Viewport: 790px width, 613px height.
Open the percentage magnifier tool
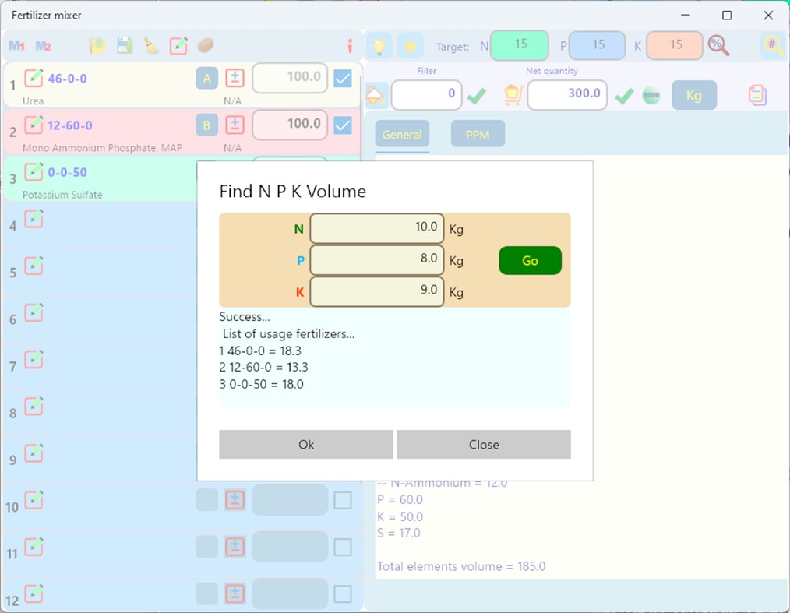[719, 45]
